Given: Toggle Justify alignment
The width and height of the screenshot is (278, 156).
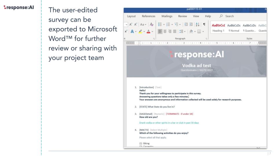Looking at the screenshot, I should (x=175, y=31).
